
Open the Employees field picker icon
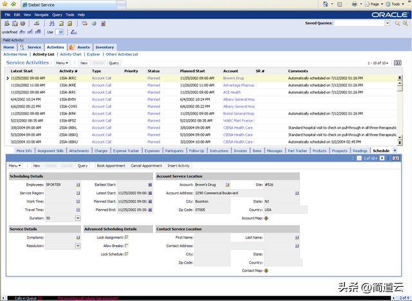(x=78, y=185)
